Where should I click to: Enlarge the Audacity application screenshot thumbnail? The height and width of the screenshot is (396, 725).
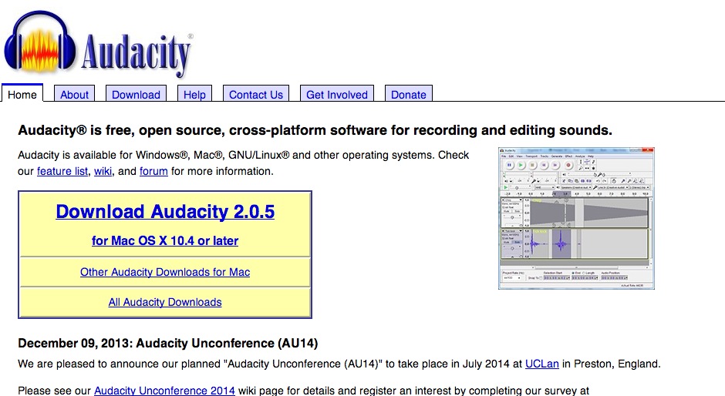(577, 218)
